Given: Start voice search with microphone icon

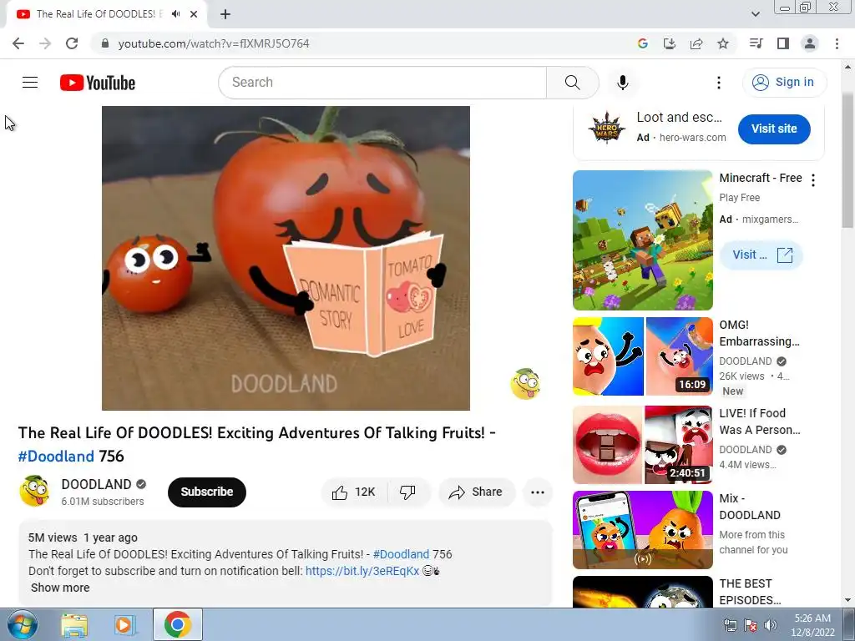Looking at the screenshot, I should point(622,83).
